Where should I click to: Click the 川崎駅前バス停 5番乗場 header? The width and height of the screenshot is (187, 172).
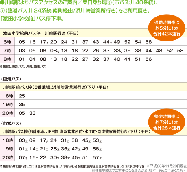coord(56,87)
